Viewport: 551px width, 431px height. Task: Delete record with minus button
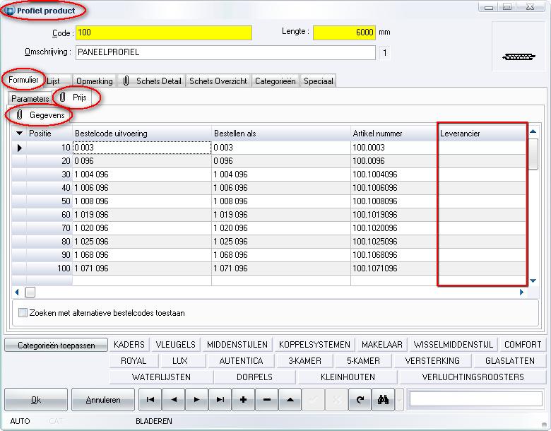267,399
